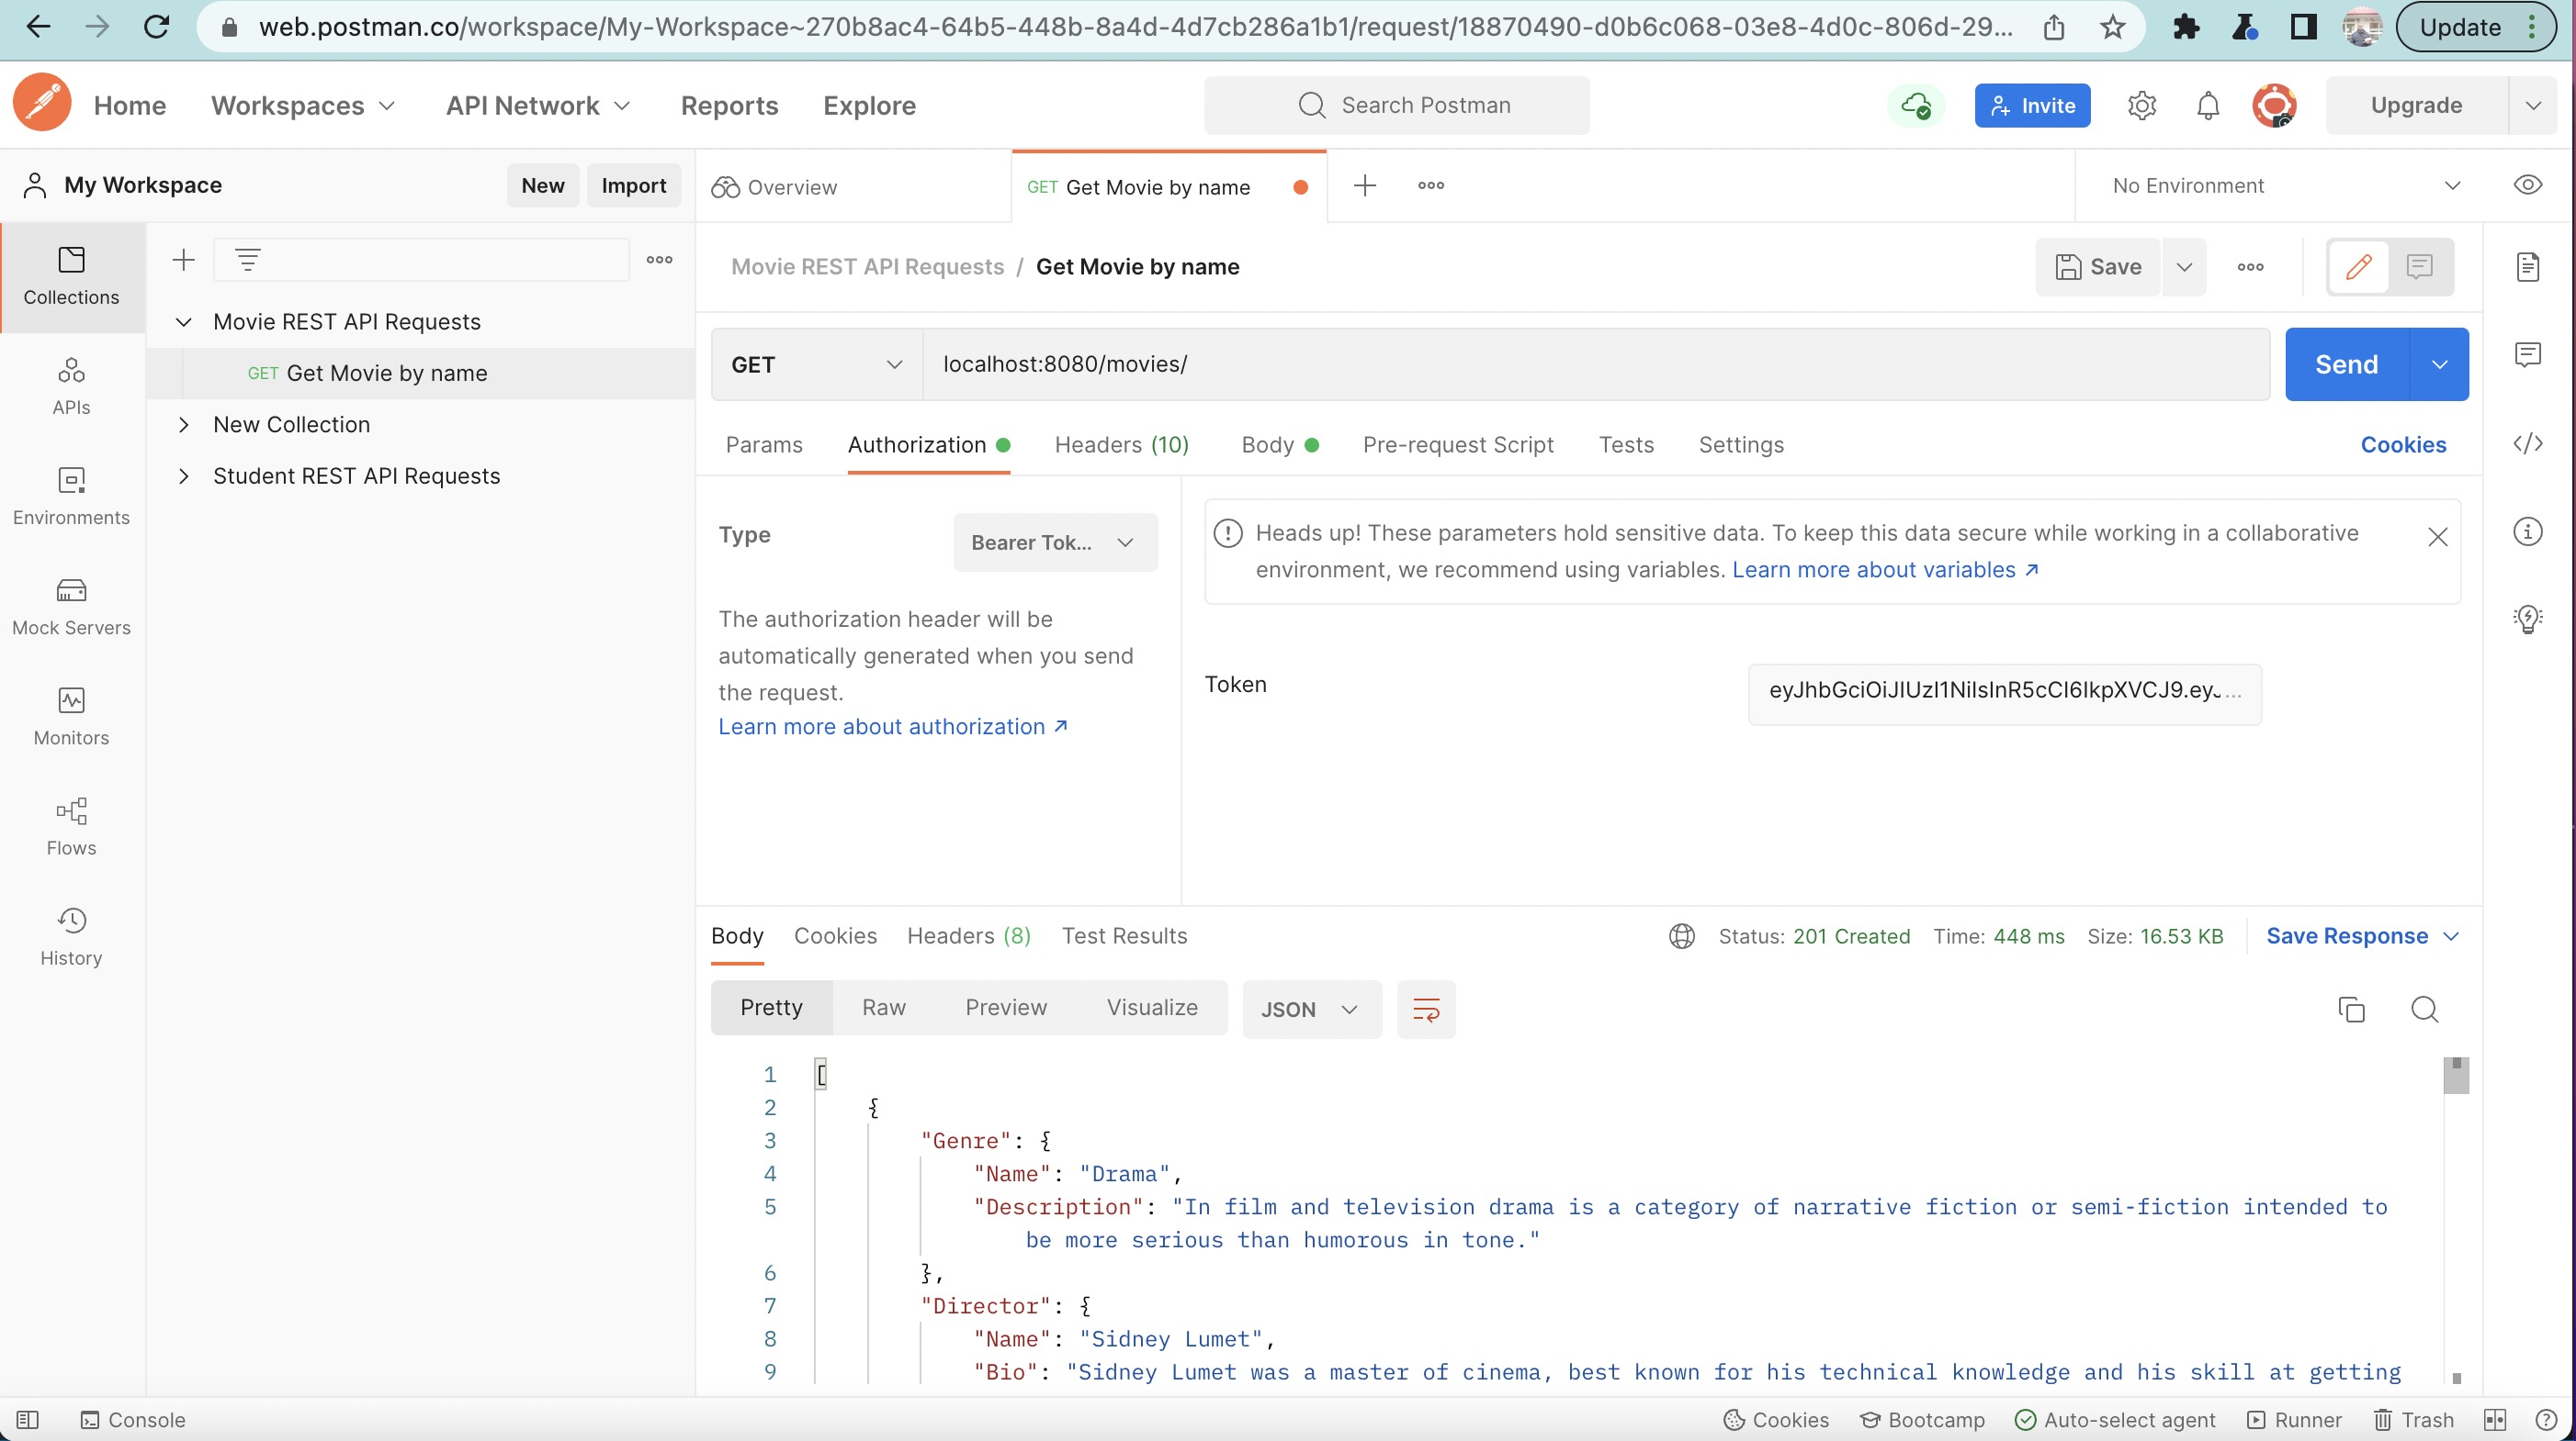2576x1441 pixels.
Task: Open the Save options dropdown arrow
Action: [2184, 267]
